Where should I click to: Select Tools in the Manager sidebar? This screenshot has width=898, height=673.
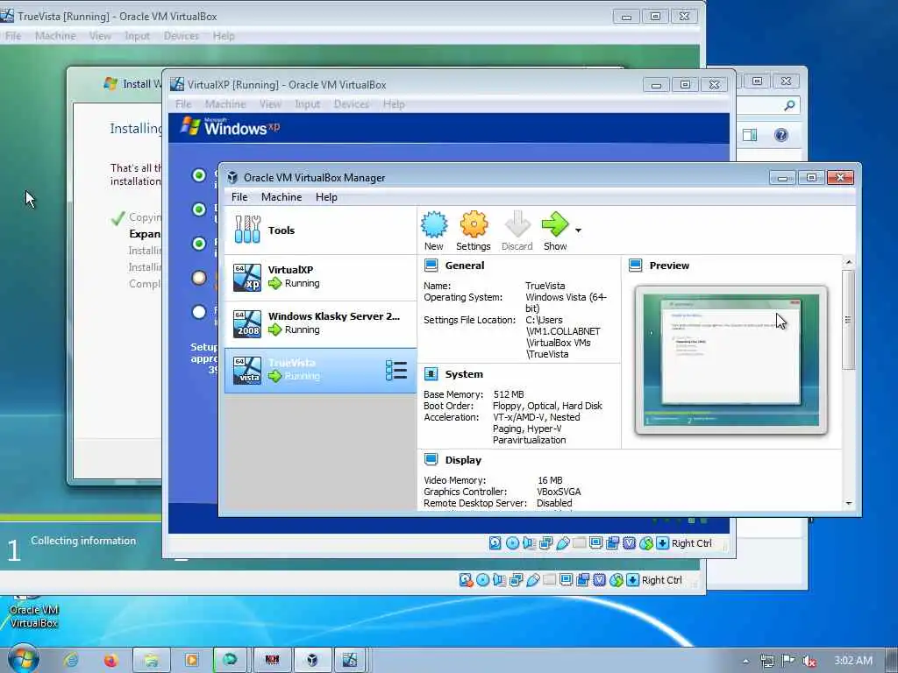pos(321,230)
